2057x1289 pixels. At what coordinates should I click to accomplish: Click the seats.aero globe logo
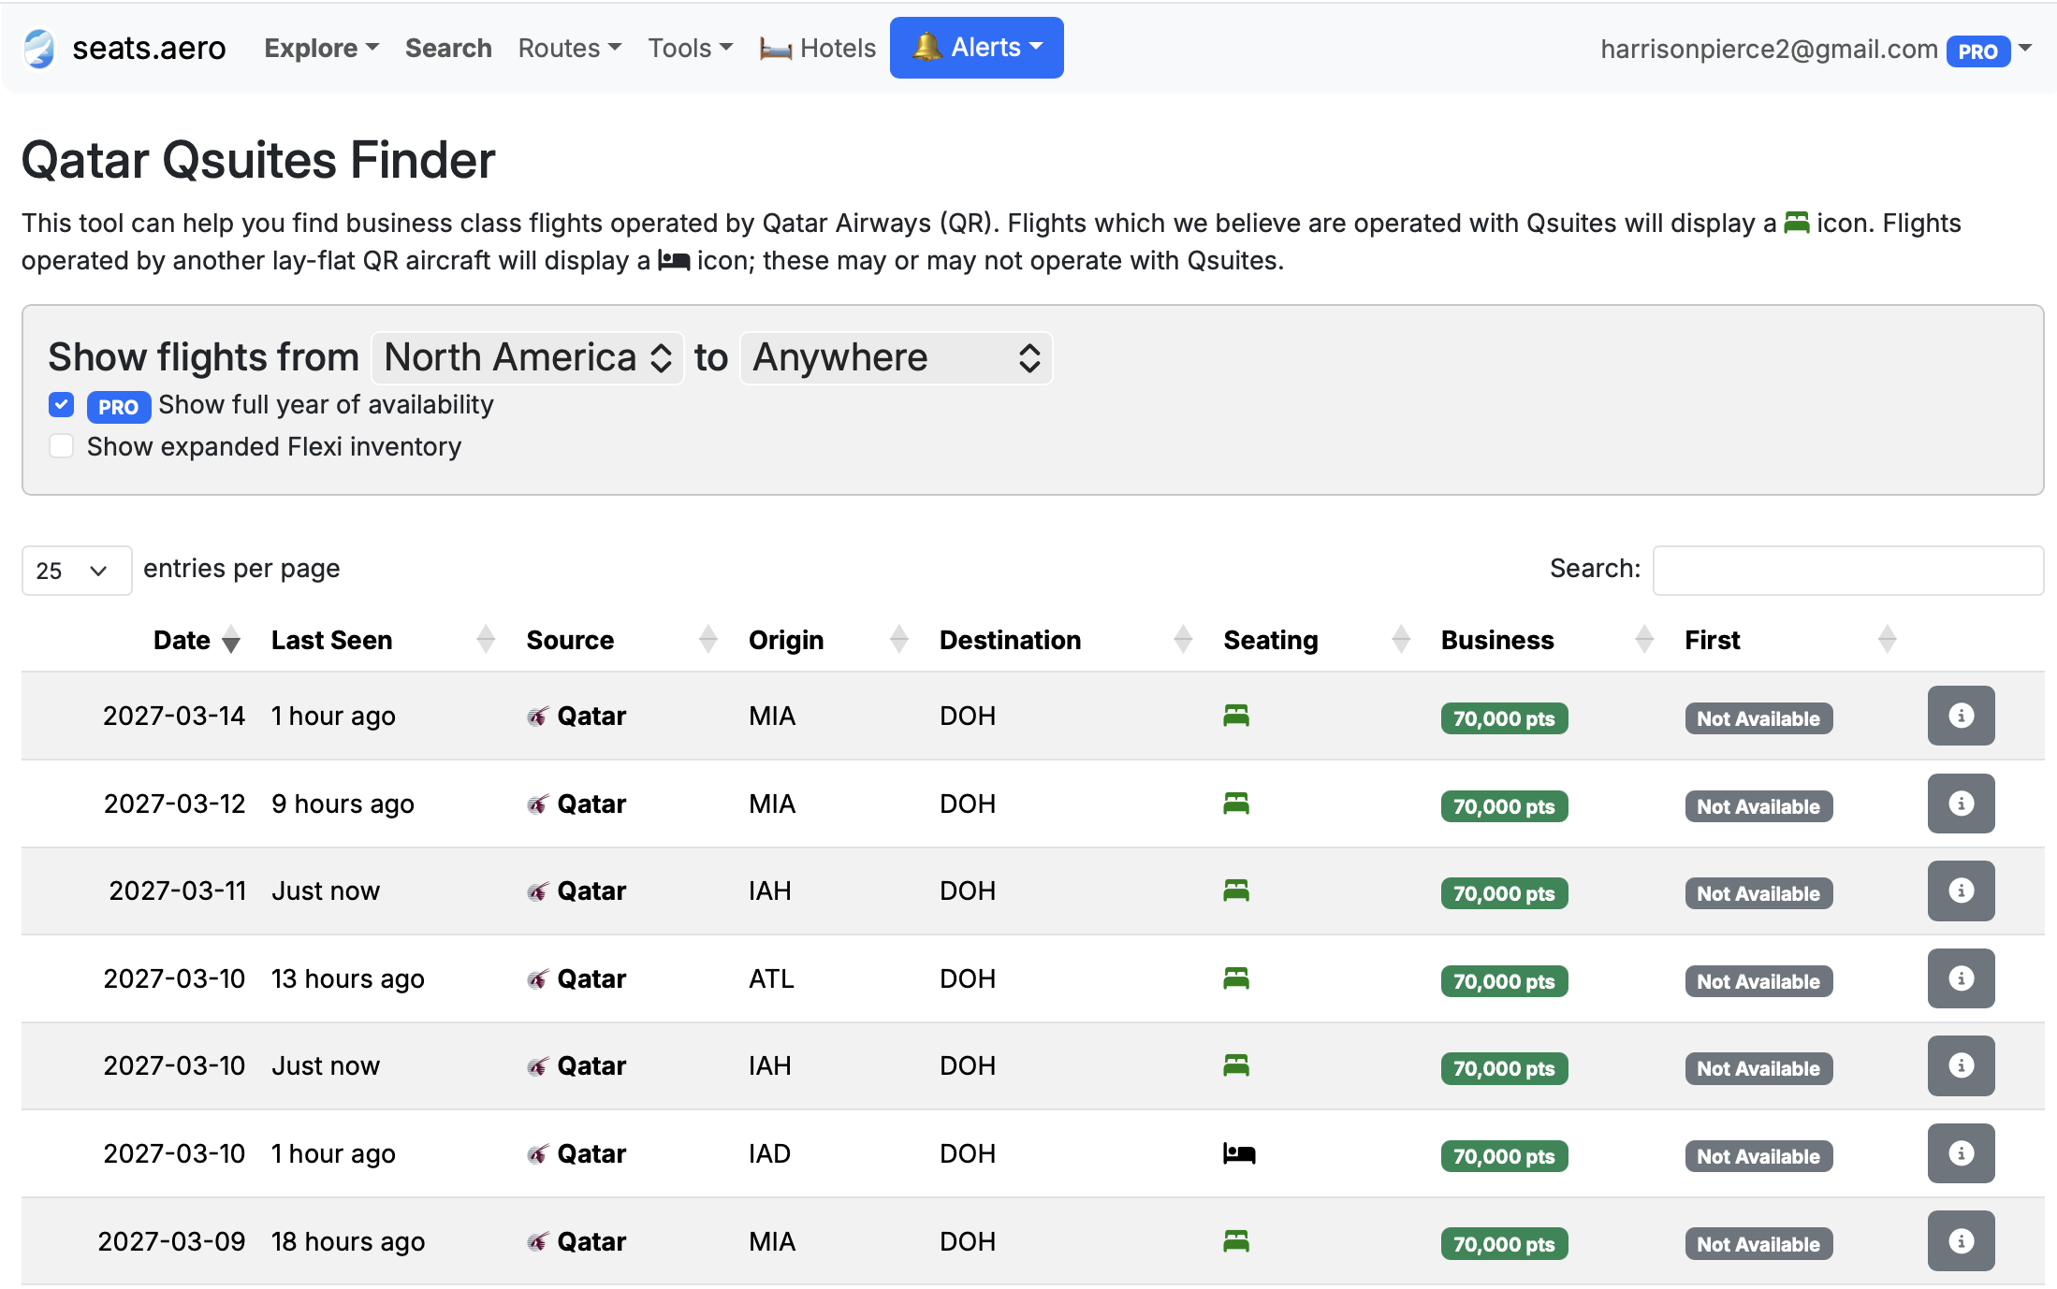39,48
